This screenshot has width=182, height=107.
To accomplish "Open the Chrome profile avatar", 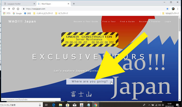I will (173, 9).
